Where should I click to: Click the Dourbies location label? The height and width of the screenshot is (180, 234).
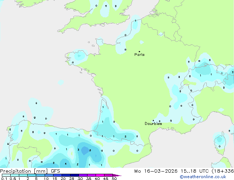click(153, 123)
